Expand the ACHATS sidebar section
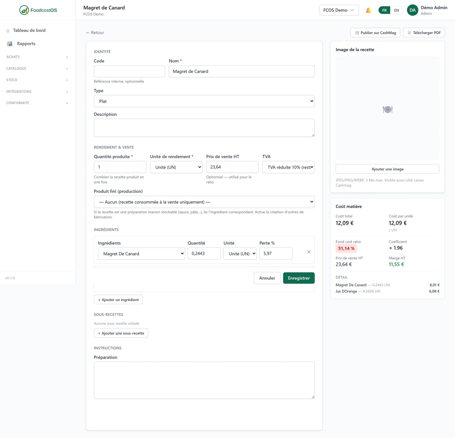 pos(37,57)
